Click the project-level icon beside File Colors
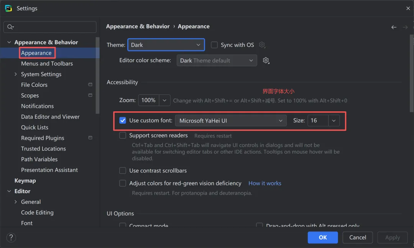The height and width of the screenshot is (248, 414). tap(90, 84)
